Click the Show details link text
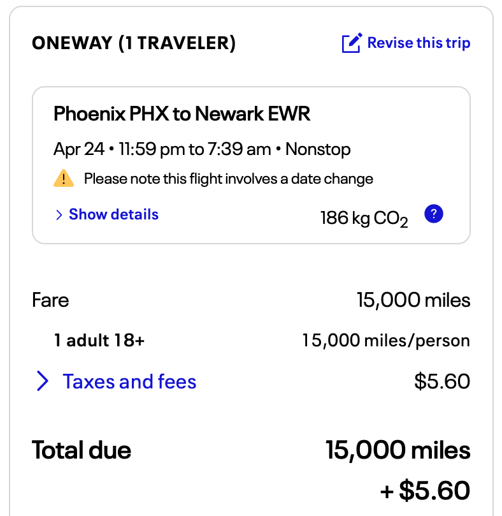Viewport: 502px width, 516px height. tap(113, 214)
